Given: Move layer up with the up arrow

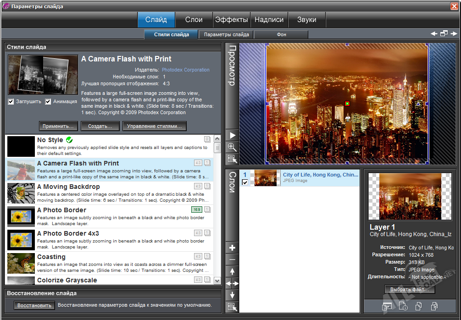Looking at the screenshot, I should tap(232, 272).
